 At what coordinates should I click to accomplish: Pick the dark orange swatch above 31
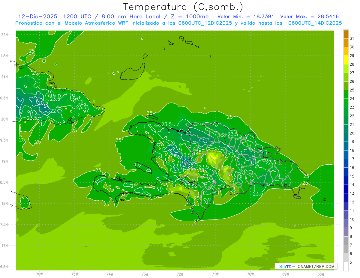tap(346, 34)
